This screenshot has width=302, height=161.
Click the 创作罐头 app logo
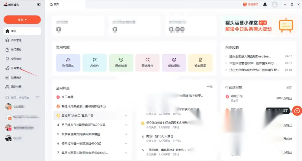tap(11, 5)
